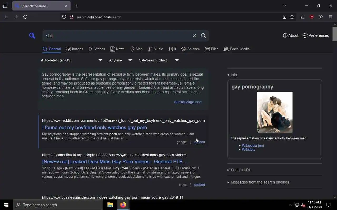Open File Explorer from taskbar
This screenshot has height=210, width=337.
[x=110, y=205]
